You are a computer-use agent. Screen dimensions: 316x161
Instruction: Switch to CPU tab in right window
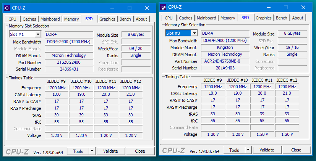[x=169, y=18]
